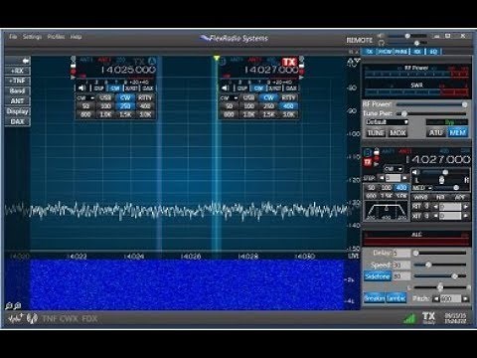Mute slice A speaker icon
The width and height of the screenshot is (477, 358).
[81, 89]
